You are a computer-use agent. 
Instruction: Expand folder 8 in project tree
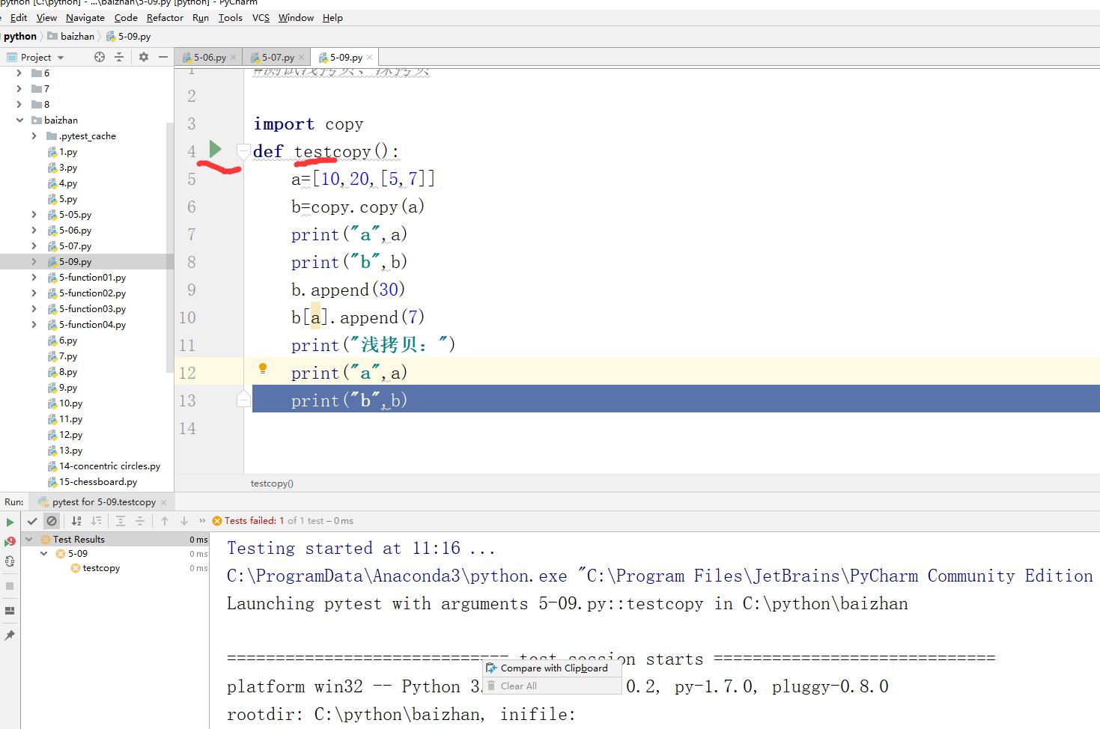point(19,104)
